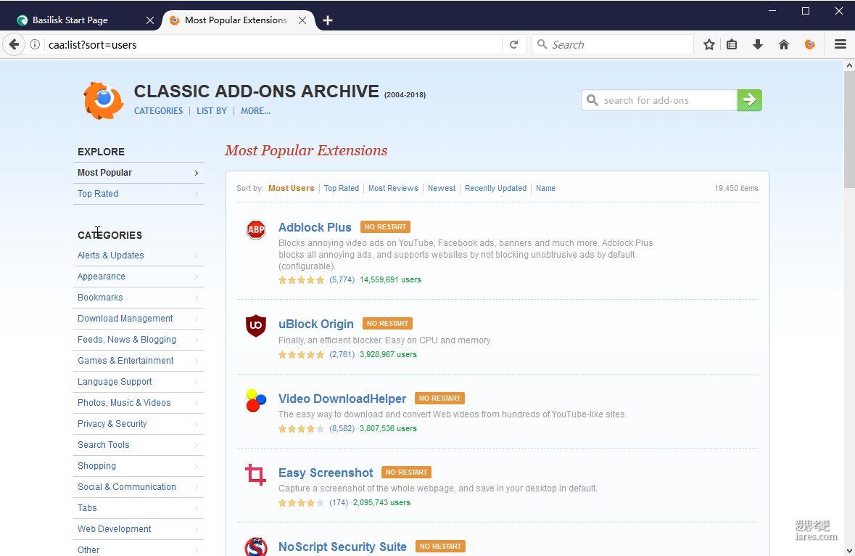
Task: Sort extensions by Most Reviews
Action: (x=393, y=188)
